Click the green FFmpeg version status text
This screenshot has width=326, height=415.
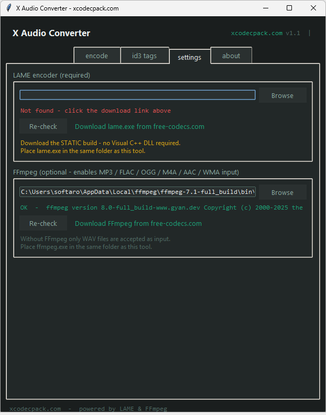[161, 207]
